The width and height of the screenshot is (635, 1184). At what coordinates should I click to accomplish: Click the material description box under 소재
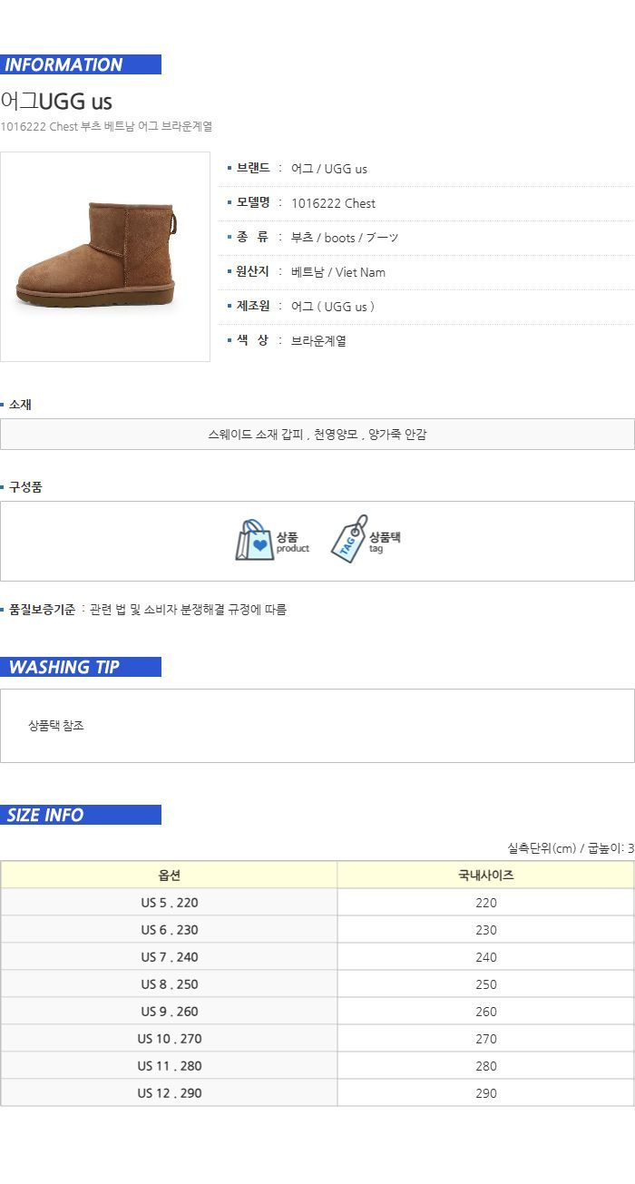[317, 434]
